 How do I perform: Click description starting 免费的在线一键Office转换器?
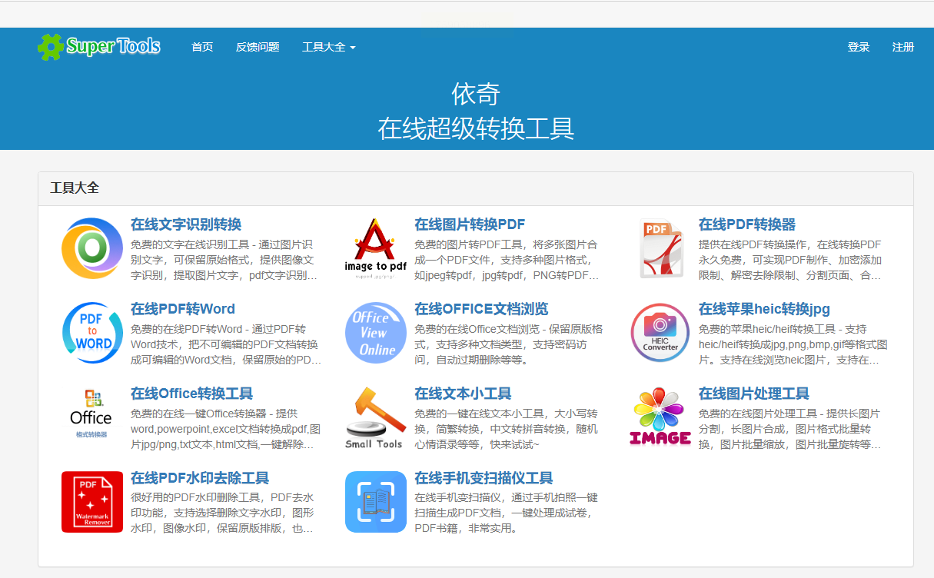226,429
